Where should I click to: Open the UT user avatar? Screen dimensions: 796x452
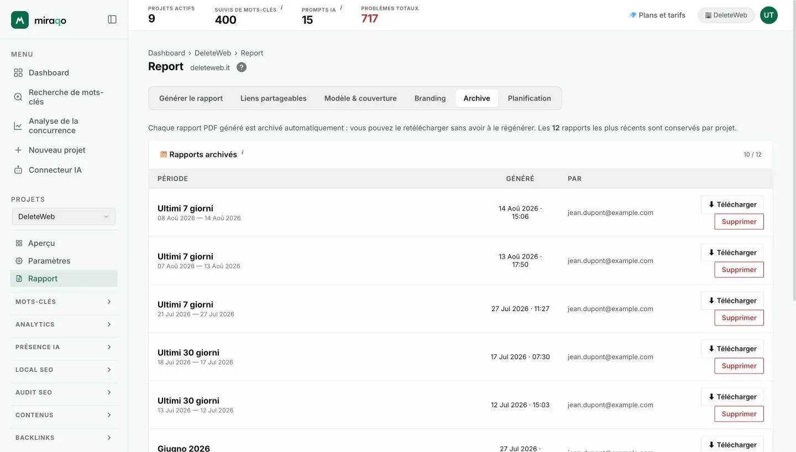coord(769,15)
